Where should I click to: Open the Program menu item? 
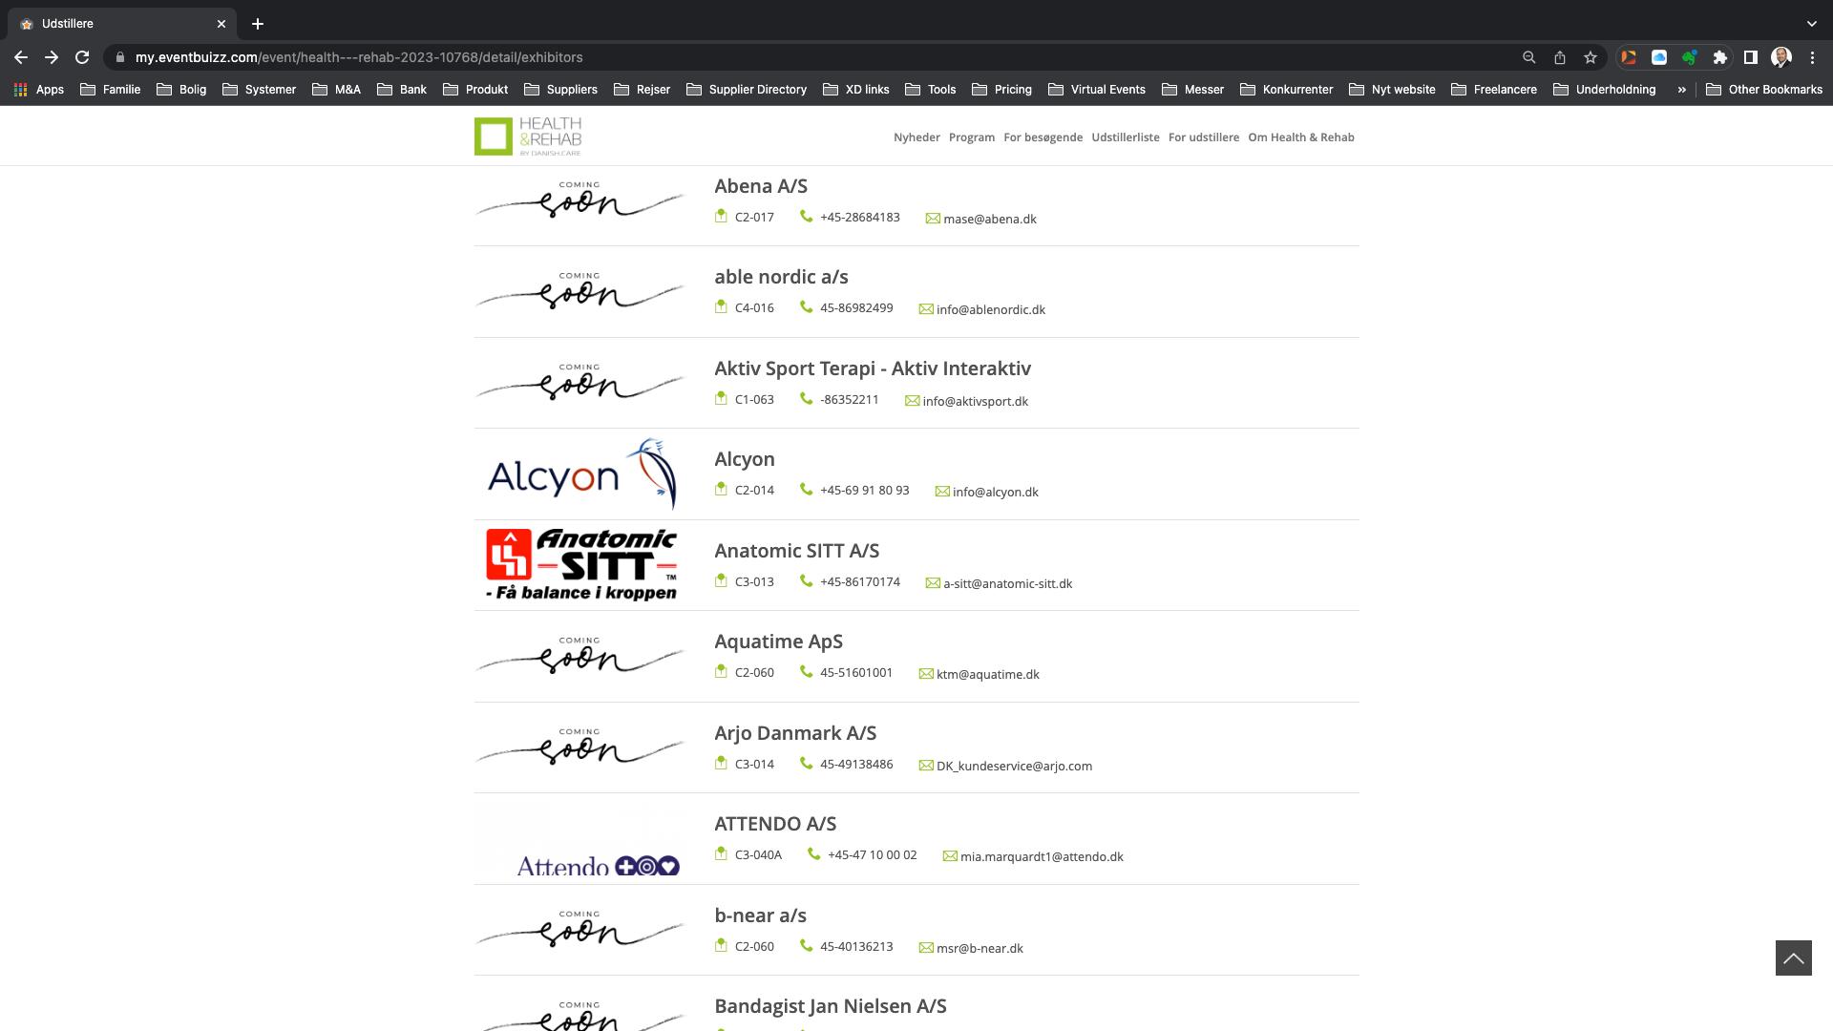972,137
